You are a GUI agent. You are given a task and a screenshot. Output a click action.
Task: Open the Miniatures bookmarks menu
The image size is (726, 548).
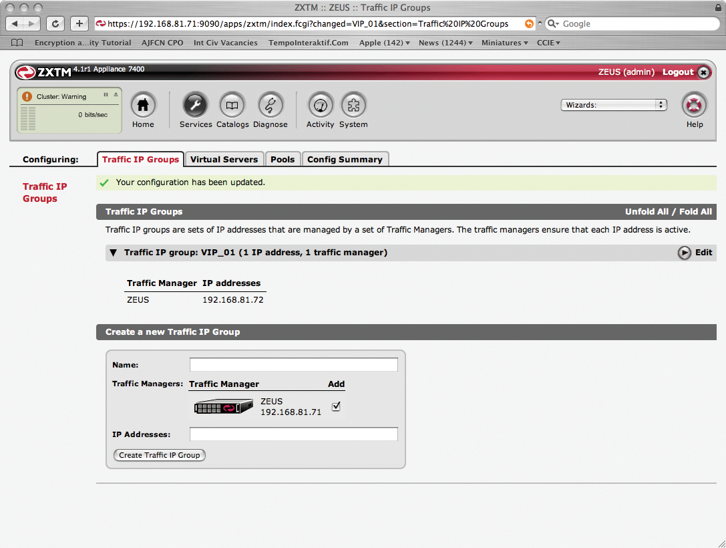click(504, 43)
